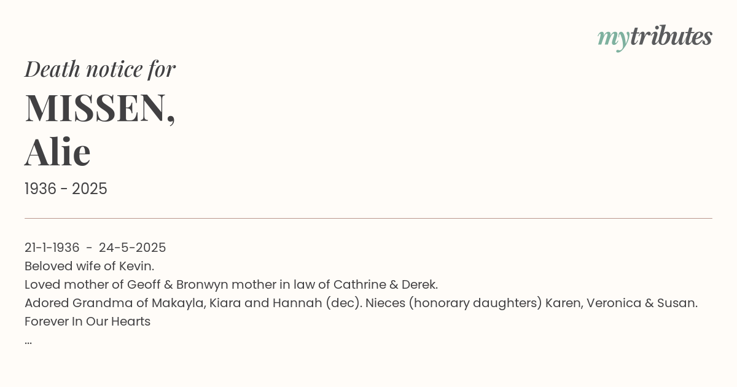Click 'Forever In Our Hearts' text
This screenshot has height=387, width=737.
tap(87, 321)
